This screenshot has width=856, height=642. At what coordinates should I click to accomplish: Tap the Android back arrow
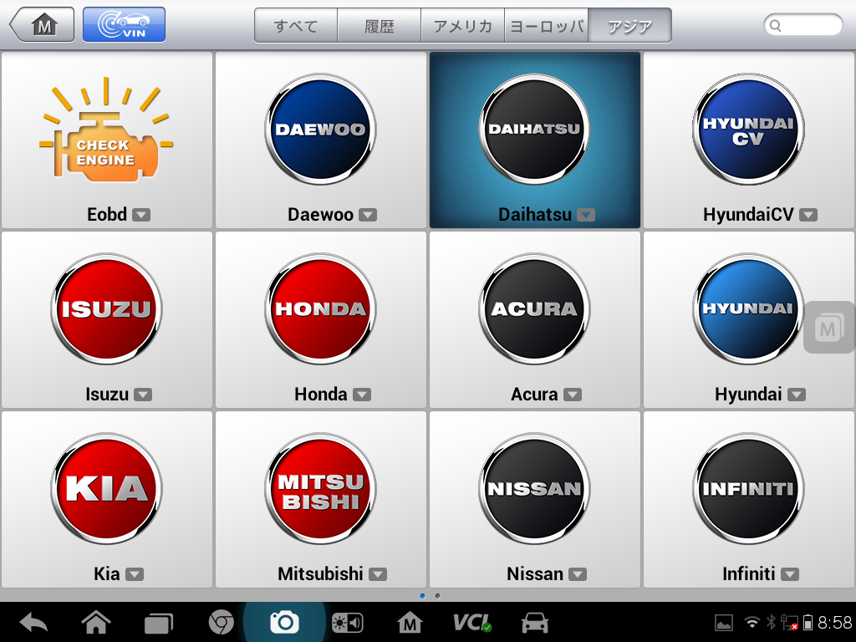(x=33, y=622)
